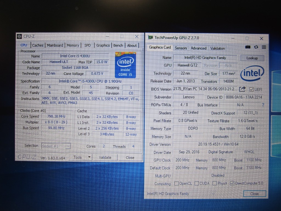Click the Release Date value Jun 1, 2013
Image resolution: width=281 pixels, height=211 pixels.
[x=186, y=81]
